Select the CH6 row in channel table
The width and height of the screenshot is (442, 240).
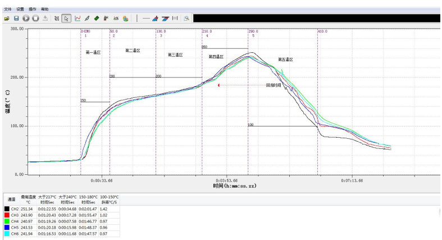coord(15,233)
